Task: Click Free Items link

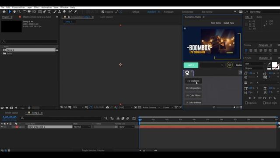Action: [216, 23]
